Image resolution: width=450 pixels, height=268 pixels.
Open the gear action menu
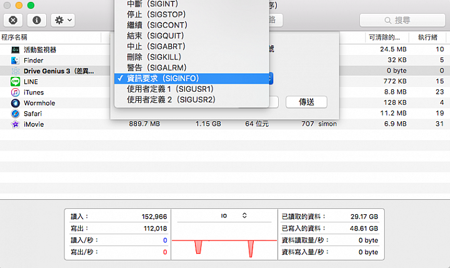(x=63, y=20)
